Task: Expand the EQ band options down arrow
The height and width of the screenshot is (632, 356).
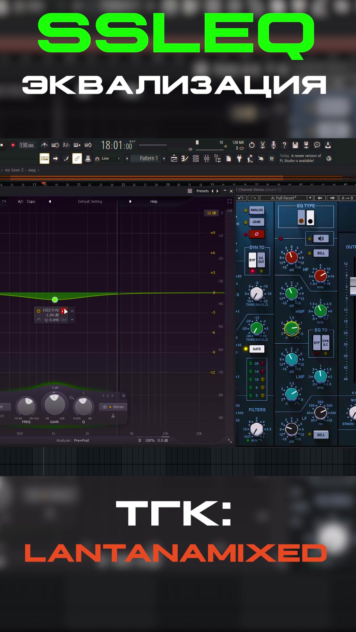Action: 72,320
